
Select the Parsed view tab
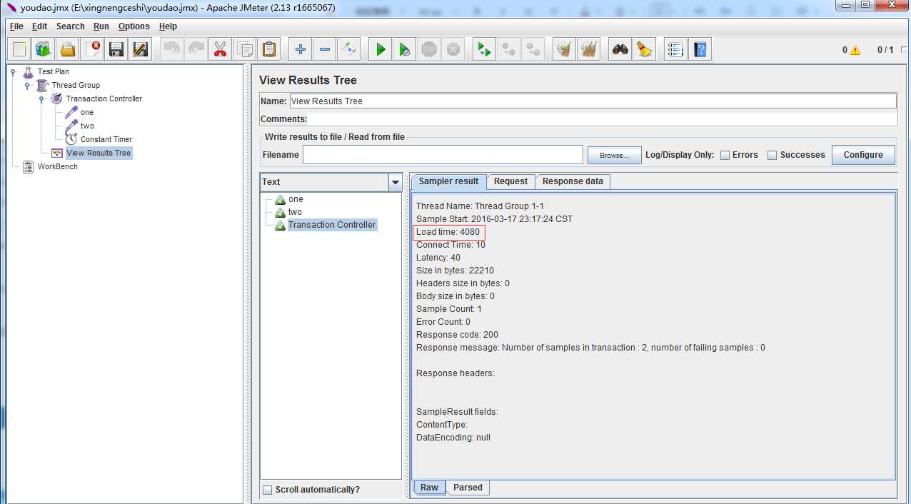tap(468, 488)
